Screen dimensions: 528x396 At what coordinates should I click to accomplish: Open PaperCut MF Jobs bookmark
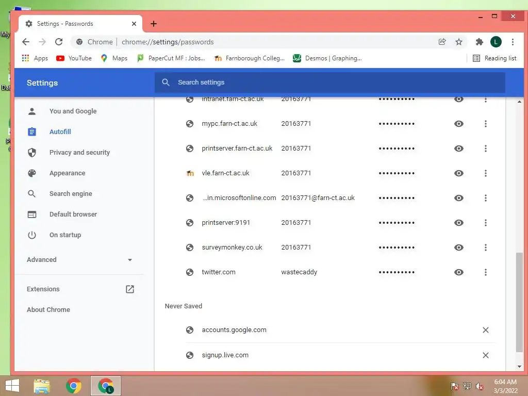[171, 58]
